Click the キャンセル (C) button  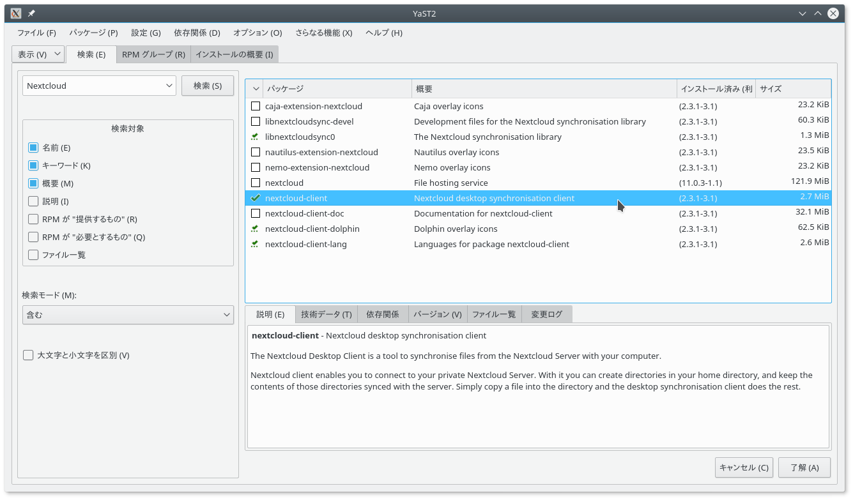coord(744,467)
